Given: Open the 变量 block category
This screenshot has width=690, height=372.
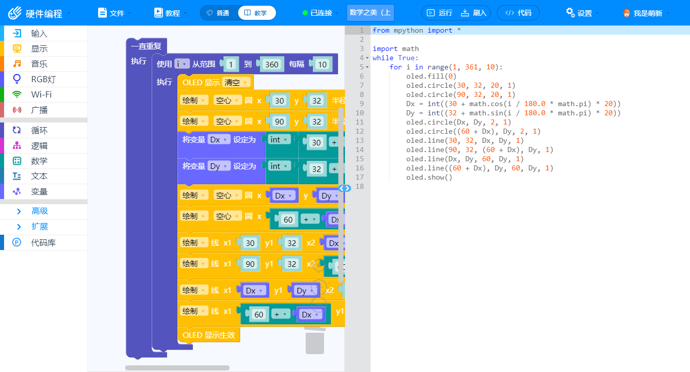Looking at the screenshot, I should (x=43, y=191).
